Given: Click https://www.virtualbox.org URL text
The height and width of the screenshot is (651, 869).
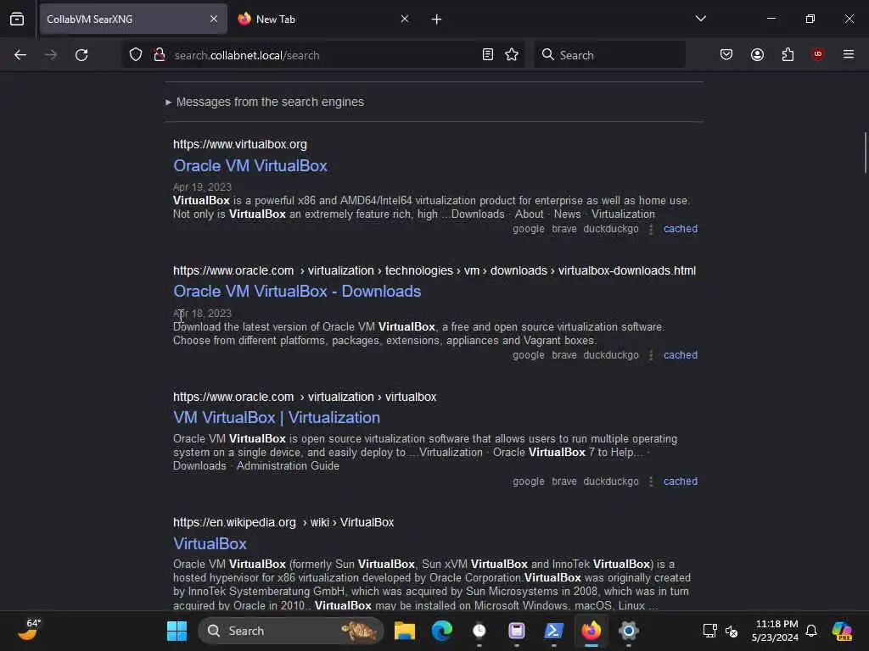Looking at the screenshot, I should (x=239, y=144).
